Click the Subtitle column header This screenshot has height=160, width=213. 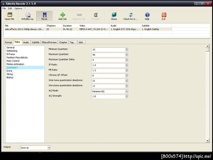pos(156,26)
